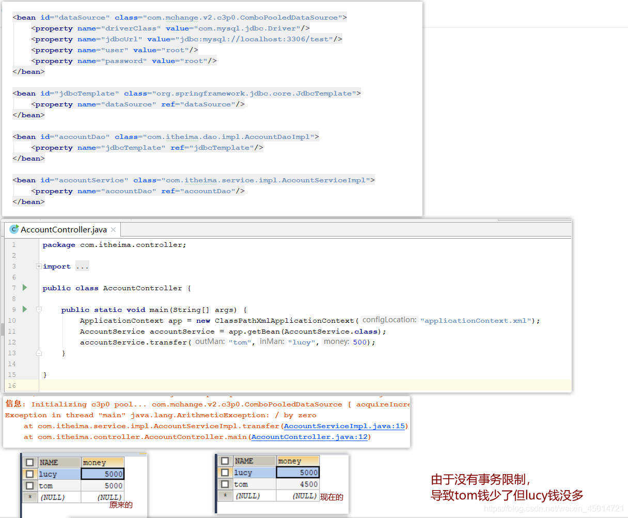Sort by NAME column in the current table
The width and height of the screenshot is (628, 518).
click(255, 461)
